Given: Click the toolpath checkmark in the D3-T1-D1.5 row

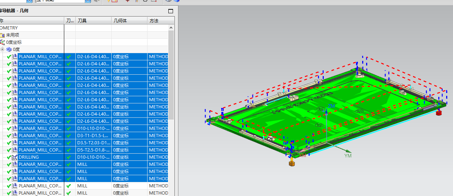Looking at the screenshot, I should 69,136.
